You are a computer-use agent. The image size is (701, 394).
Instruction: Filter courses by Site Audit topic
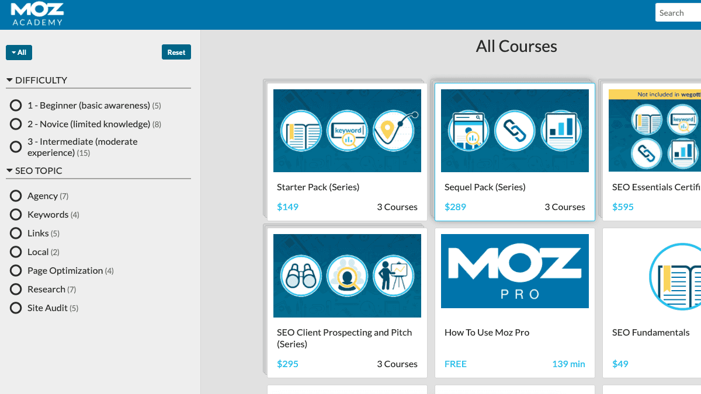click(x=16, y=308)
